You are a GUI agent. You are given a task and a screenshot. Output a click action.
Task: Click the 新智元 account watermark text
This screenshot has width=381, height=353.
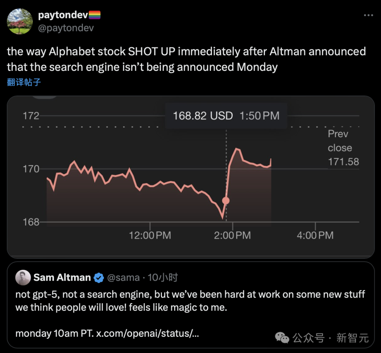coord(352,338)
